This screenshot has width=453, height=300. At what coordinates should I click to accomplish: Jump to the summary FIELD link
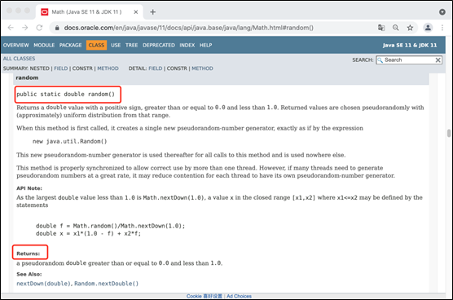60,68
